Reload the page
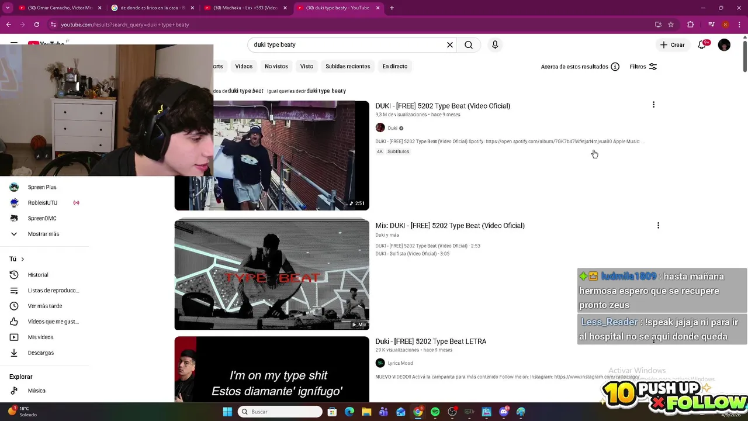Image resolution: width=748 pixels, height=421 pixels. (x=36, y=25)
